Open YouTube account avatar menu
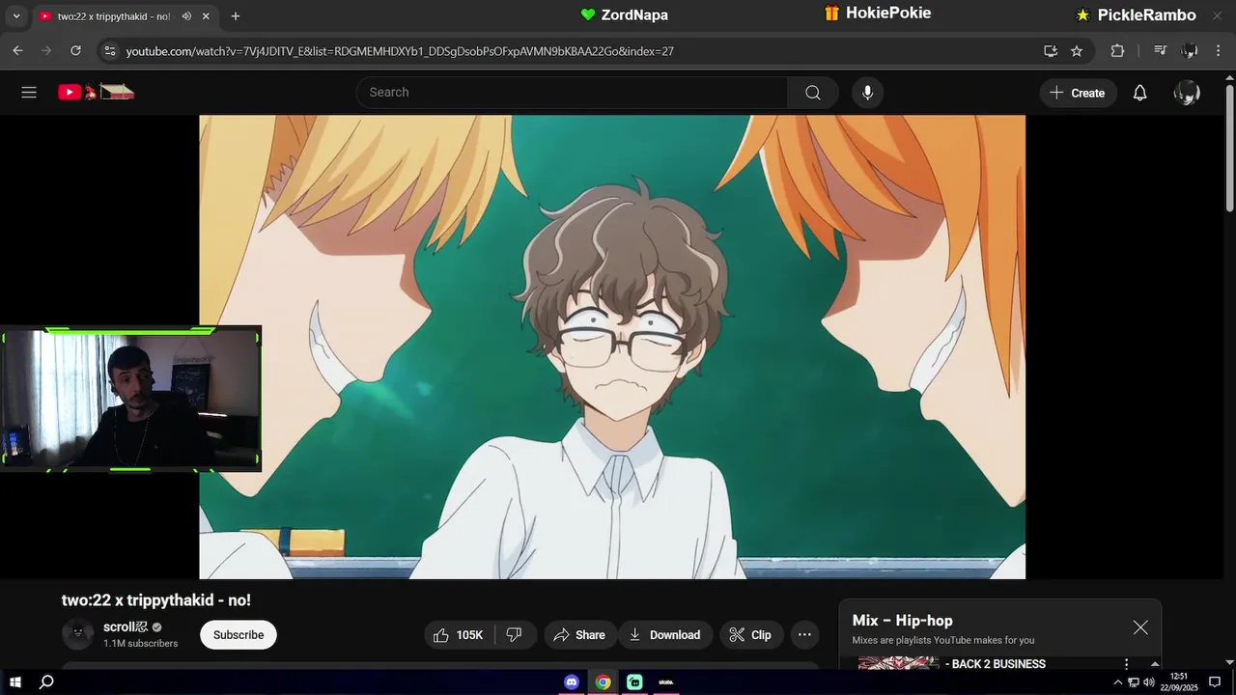 (x=1187, y=93)
